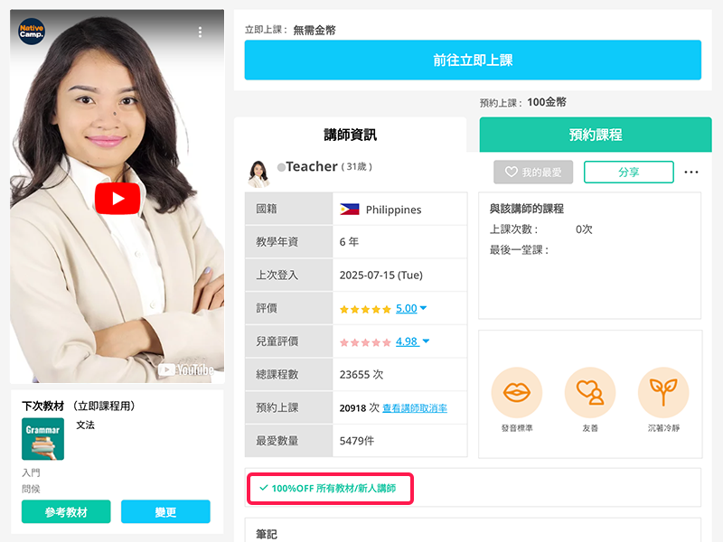Toggle the 我的最愛 favorite heart button
723x542 pixels.
tap(532, 172)
